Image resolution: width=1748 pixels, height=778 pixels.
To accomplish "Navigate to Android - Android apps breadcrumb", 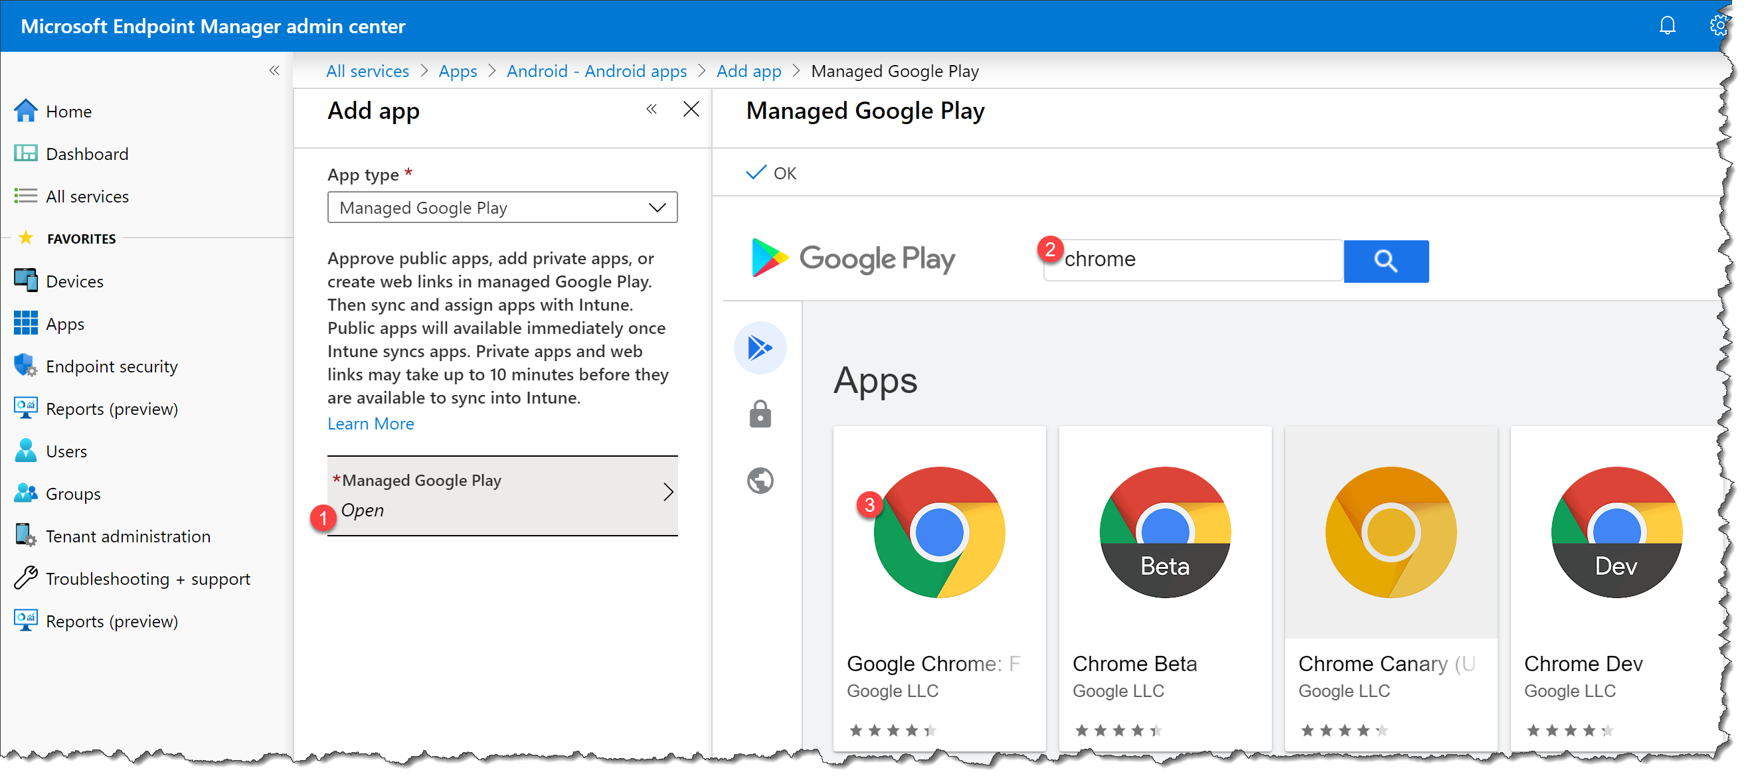I will [596, 70].
